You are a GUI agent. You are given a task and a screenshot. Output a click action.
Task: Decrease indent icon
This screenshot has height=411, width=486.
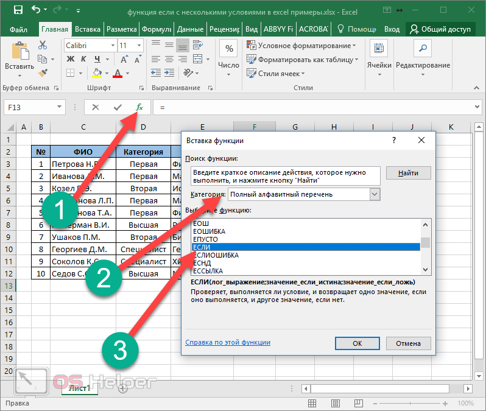tap(155, 73)
